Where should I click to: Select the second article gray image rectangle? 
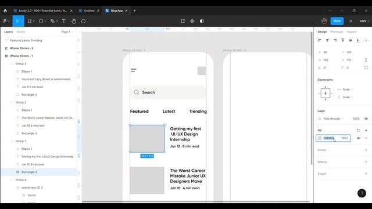[147, 181]
